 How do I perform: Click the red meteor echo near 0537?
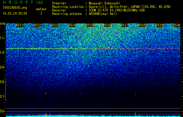pyautogui.click(x=135, y=94)
